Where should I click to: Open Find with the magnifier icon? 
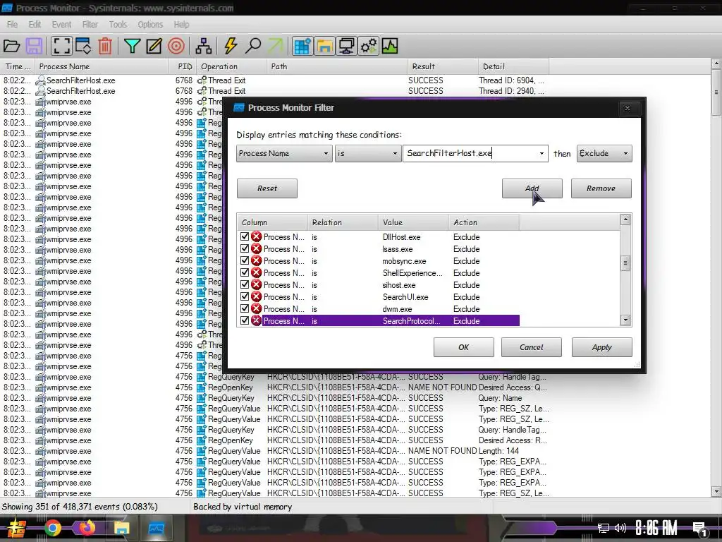(253, 46)
